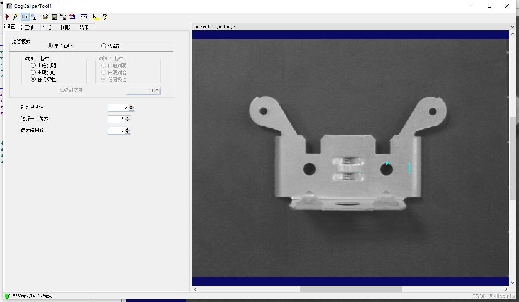Increase 最大结果数 with up arrow
This screenshot has width=519, height=302.
[128, 129]
